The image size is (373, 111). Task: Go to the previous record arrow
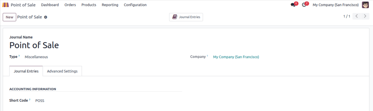(x=357, y=16)
